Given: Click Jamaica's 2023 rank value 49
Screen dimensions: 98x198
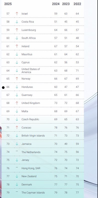Looking at the screenshot, I should click(x=66, y=144).
